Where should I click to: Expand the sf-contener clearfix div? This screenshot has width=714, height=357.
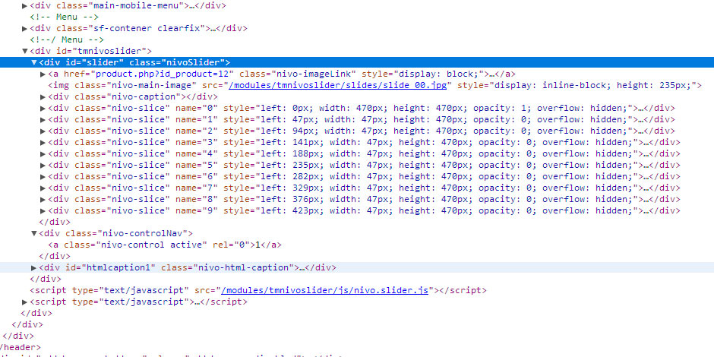pos(24,29)
